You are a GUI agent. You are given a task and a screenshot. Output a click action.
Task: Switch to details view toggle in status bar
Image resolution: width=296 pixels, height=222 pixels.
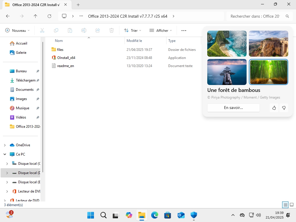tap(285, 205)
